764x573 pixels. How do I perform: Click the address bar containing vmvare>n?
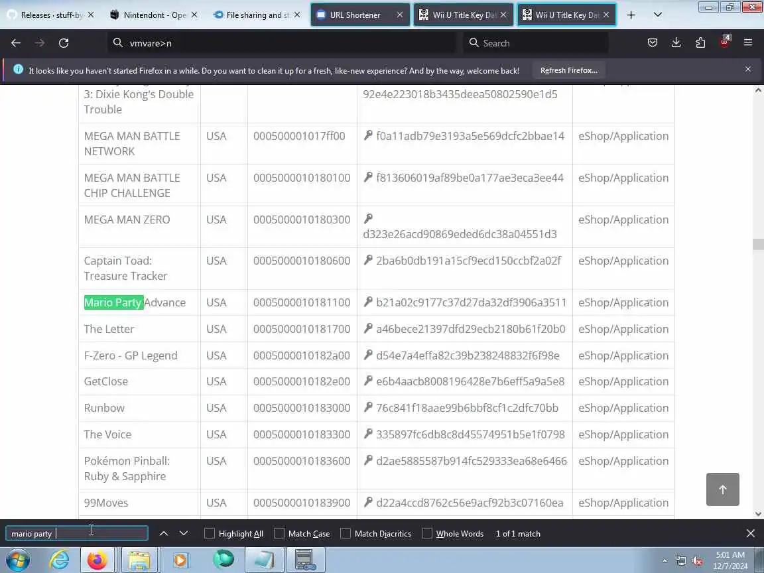(283, 43)
